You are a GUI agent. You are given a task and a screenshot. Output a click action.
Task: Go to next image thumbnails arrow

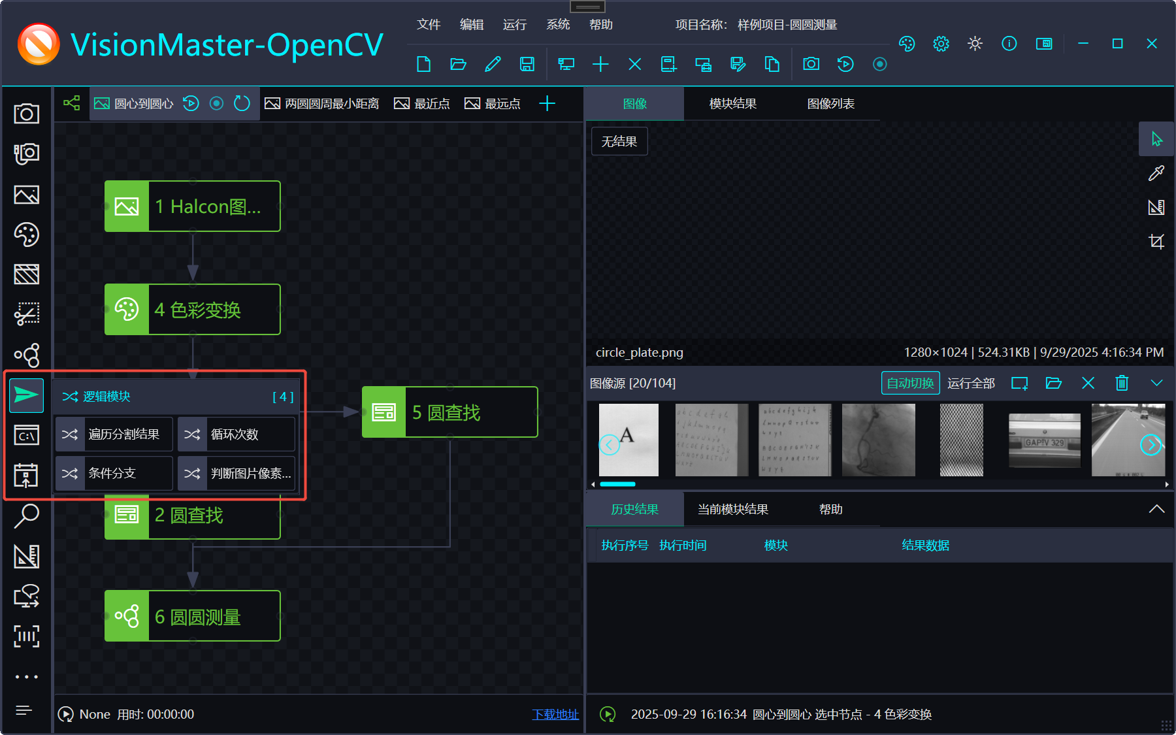click(x=1151, y=445)
